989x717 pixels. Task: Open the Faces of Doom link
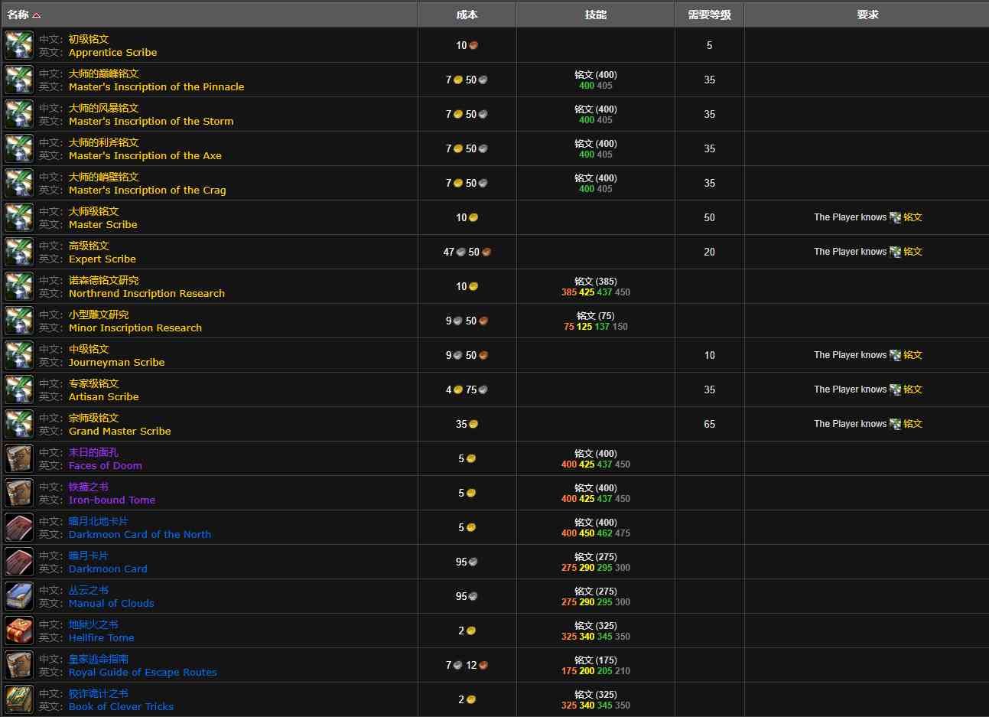(105, 465)
